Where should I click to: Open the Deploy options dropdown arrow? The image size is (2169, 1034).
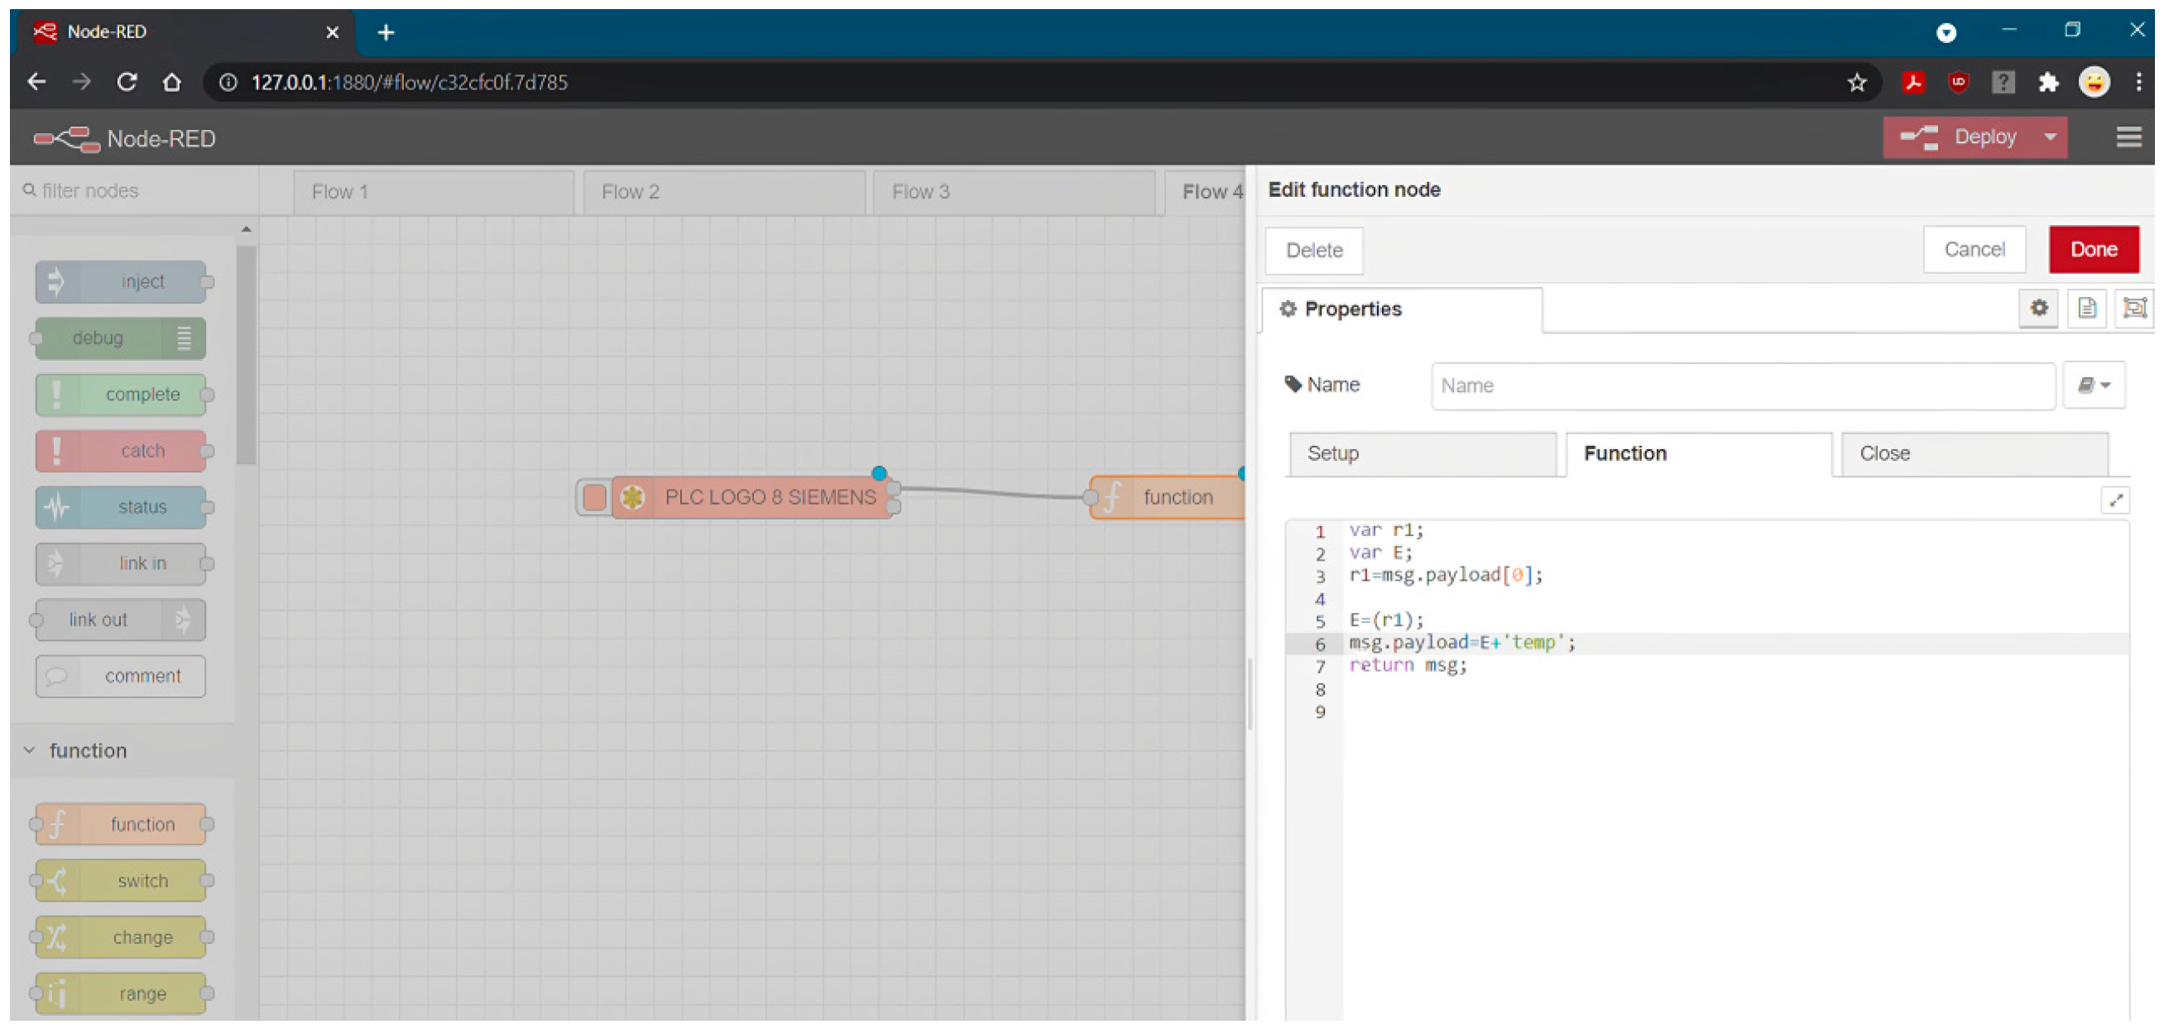click(2050, 137)
